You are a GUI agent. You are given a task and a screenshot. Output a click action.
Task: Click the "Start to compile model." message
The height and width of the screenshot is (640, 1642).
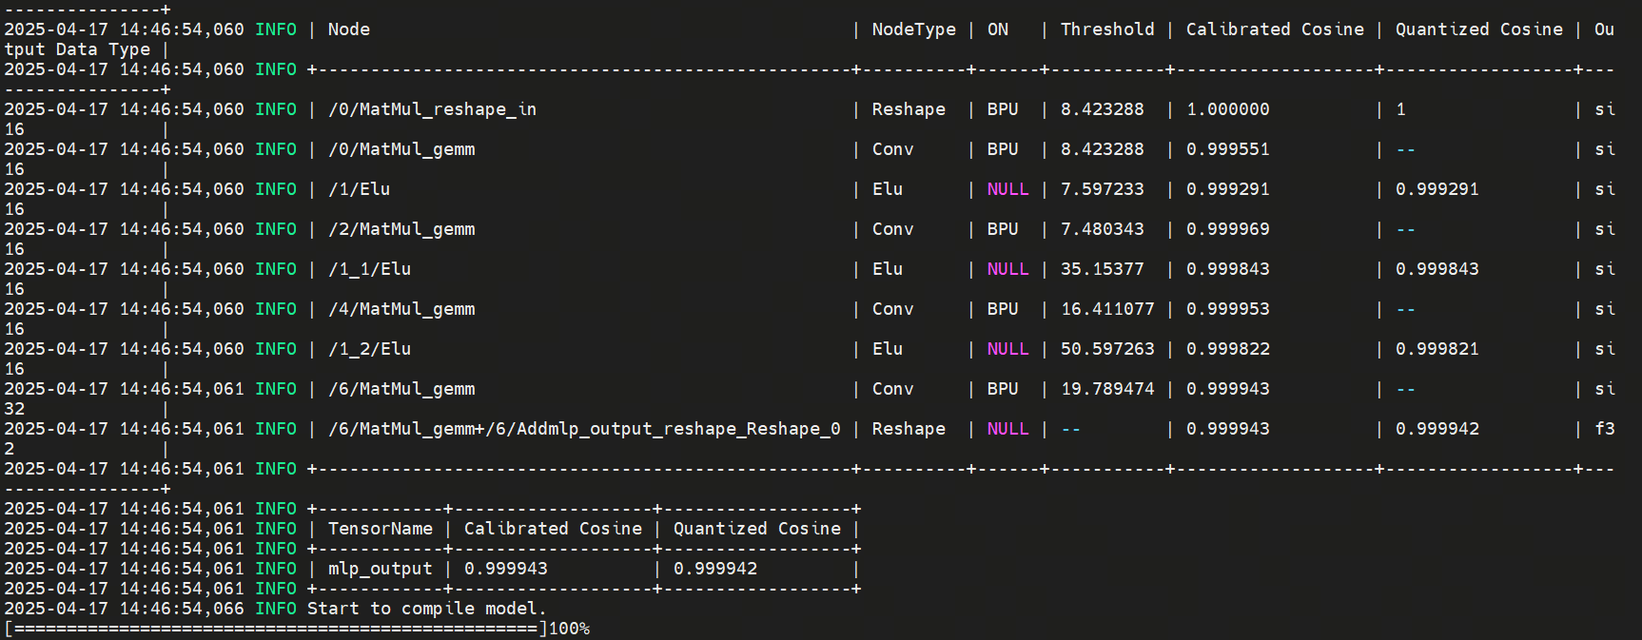pyautogui.click(x=426, y=609)
